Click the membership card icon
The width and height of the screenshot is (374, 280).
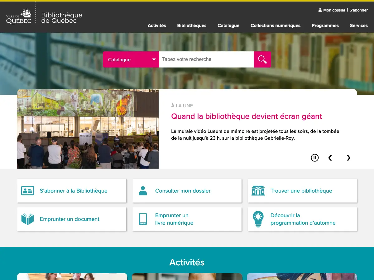click(x=27, y=191)
